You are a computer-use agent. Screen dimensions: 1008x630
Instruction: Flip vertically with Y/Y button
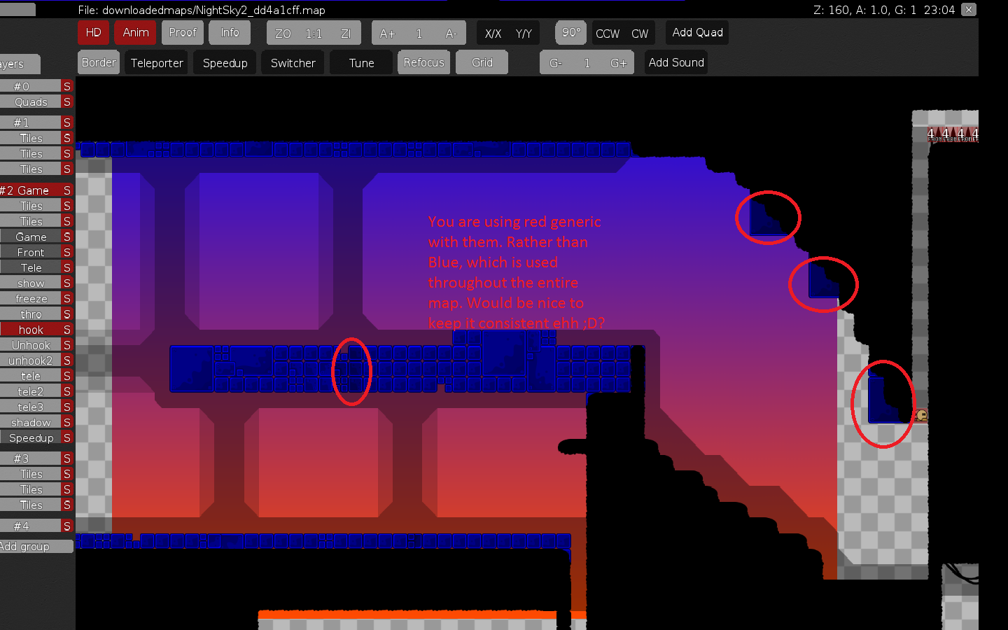[524, 34]
